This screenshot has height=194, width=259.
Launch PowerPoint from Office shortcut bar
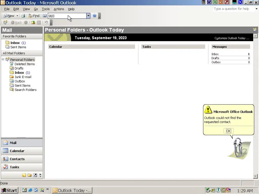point(221,2)
